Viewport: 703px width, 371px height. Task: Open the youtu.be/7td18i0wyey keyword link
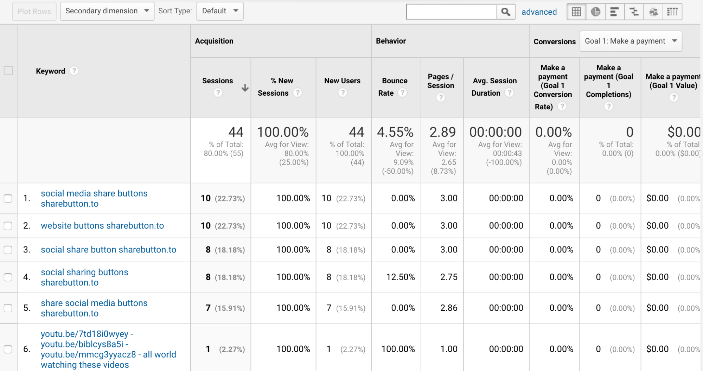click(x=108, y=349)
